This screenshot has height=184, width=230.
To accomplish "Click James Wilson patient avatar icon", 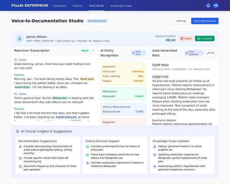I will [x=19, y=39].
